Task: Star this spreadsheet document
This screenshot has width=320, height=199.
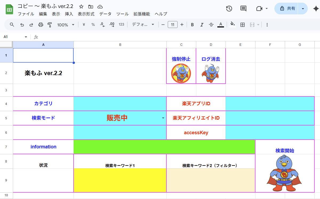Action: (x=81, y=7)
